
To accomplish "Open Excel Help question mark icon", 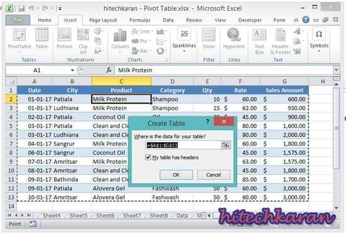I will 306,20.
